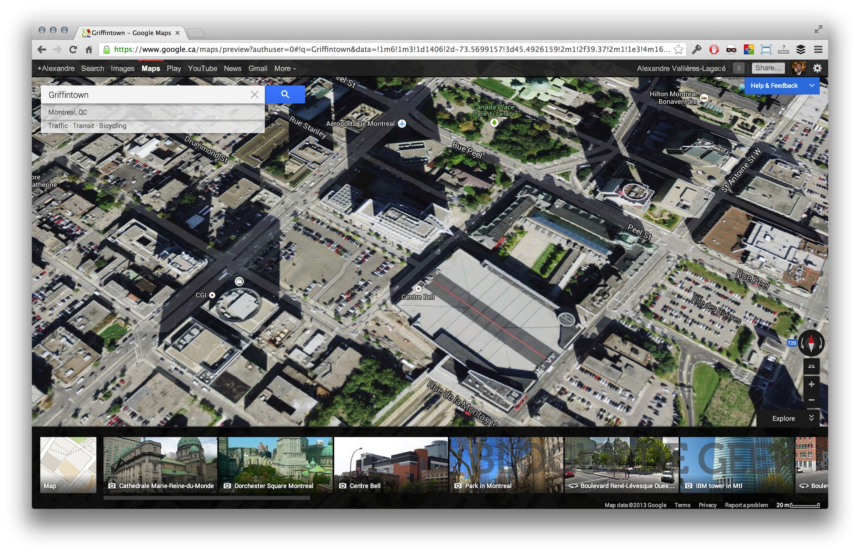
Task: Open Play in Google bar
Action: point(173,68)
